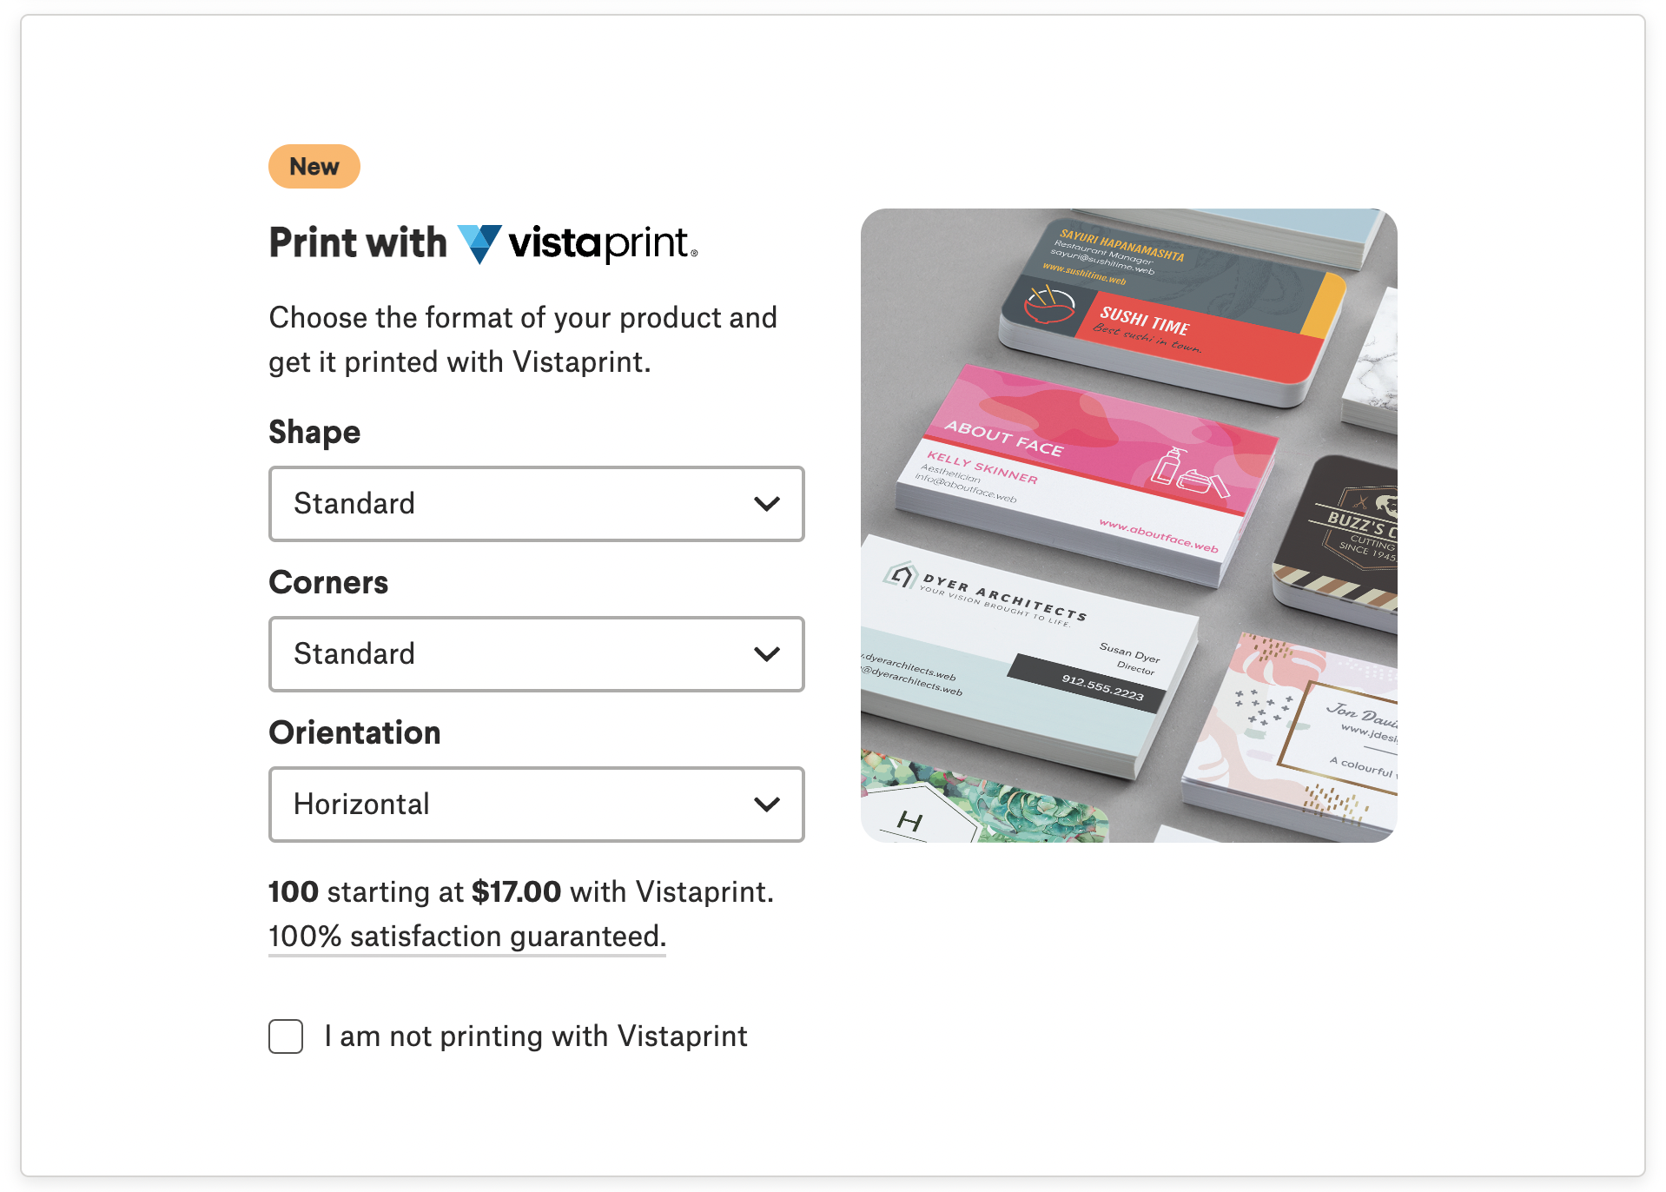Open the Corners dropdown set to Standard
This screenshot has height=1192, width=1666.
pyautogui.click(x=537, y=654)
